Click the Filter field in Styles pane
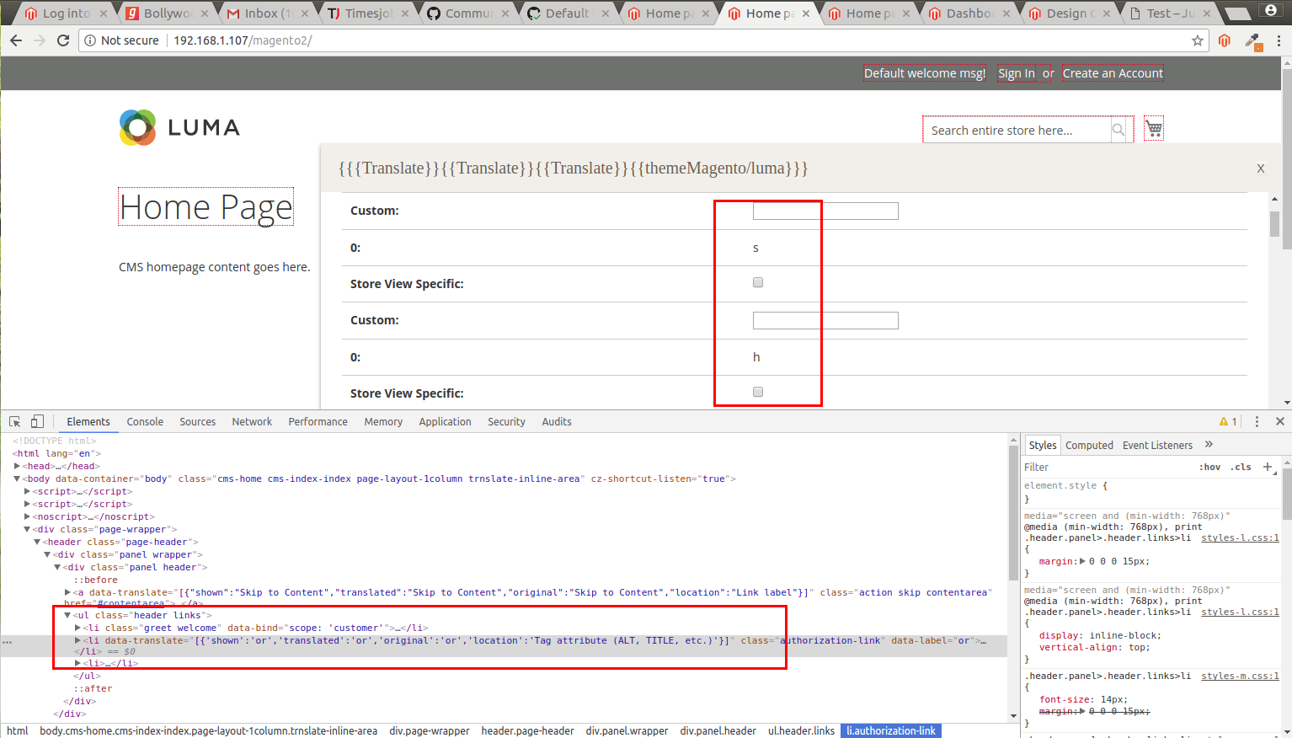Viewport: 1292px width, 738px height. tap(1108, 467)
